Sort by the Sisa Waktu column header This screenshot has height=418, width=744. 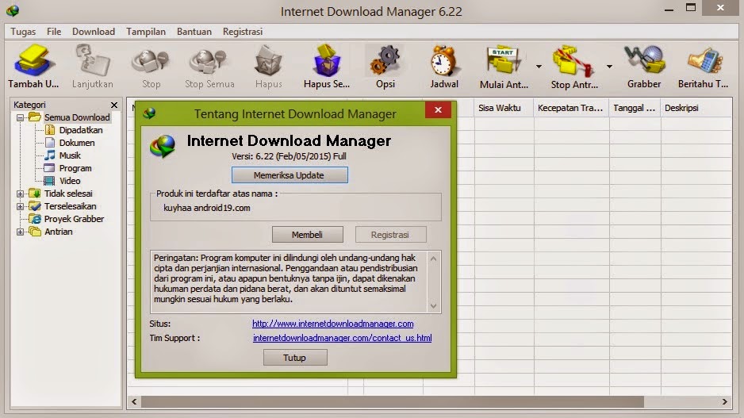[x=504, y=108]
